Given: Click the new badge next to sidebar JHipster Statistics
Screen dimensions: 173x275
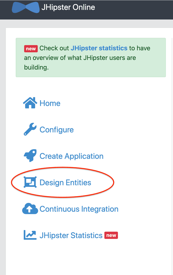Looking at the screenshot, I should coord(111,235).
